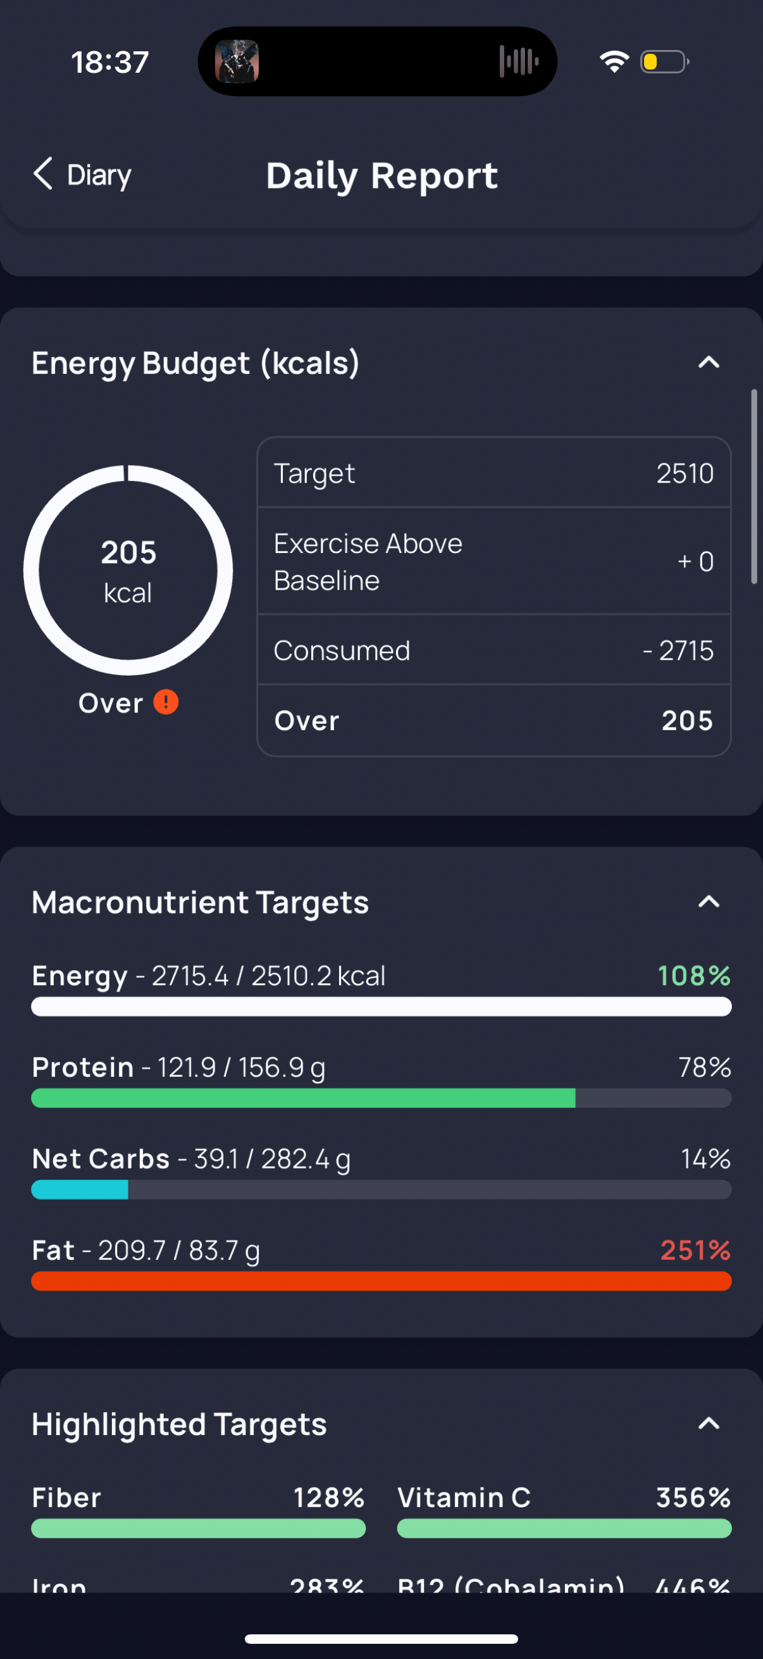The height and width of the screenshot is (1659, 763).
Task: Tap the back chevron next to Diary
Action: 43,174
